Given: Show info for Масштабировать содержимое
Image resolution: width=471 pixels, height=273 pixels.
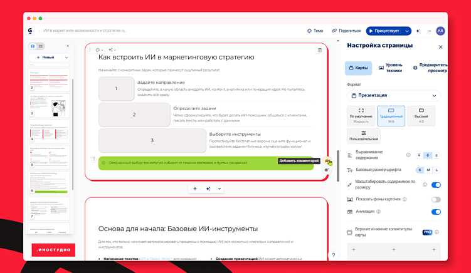Looking at the screenshot, I should coord(425,185).
